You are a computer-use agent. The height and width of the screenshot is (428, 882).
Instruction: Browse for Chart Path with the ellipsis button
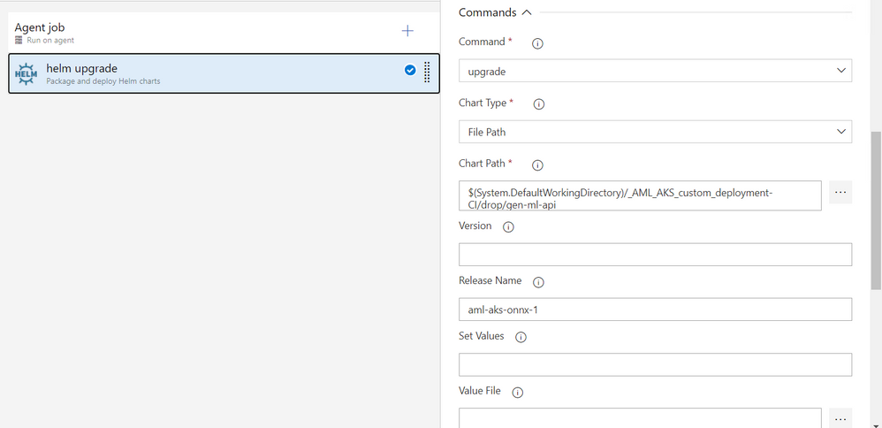[x=840, y=192]
